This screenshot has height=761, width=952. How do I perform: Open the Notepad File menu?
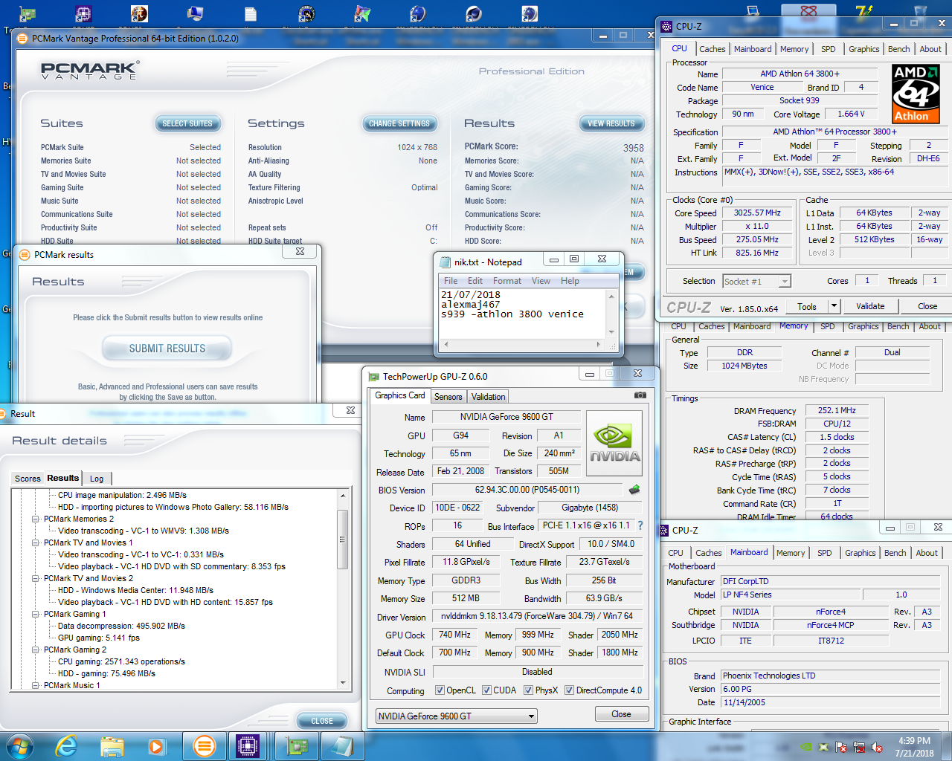451,281
